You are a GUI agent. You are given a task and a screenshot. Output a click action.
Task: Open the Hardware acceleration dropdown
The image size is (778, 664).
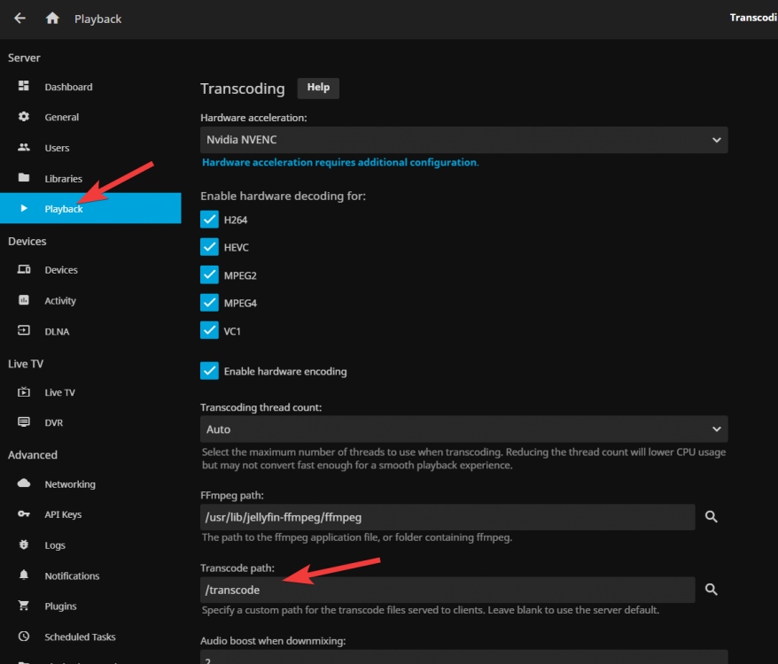tap(464, 140)
